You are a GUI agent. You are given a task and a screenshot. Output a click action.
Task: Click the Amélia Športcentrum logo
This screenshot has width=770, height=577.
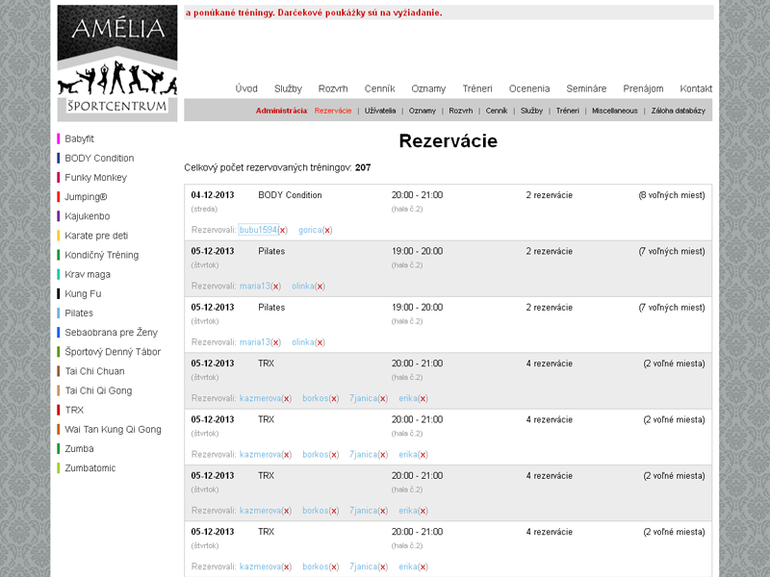(116, 63)
